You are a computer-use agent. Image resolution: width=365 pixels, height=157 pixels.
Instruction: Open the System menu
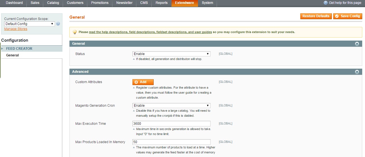[x=207, y=3]
